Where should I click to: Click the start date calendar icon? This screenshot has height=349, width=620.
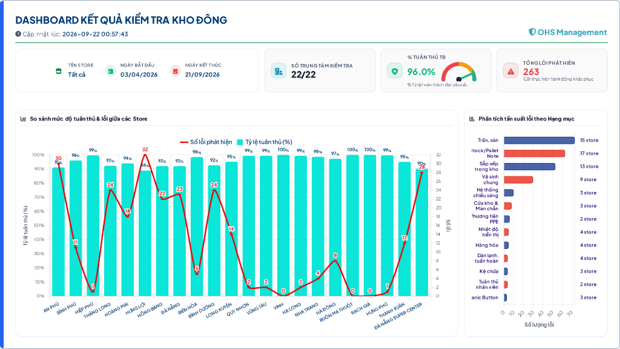111,71
